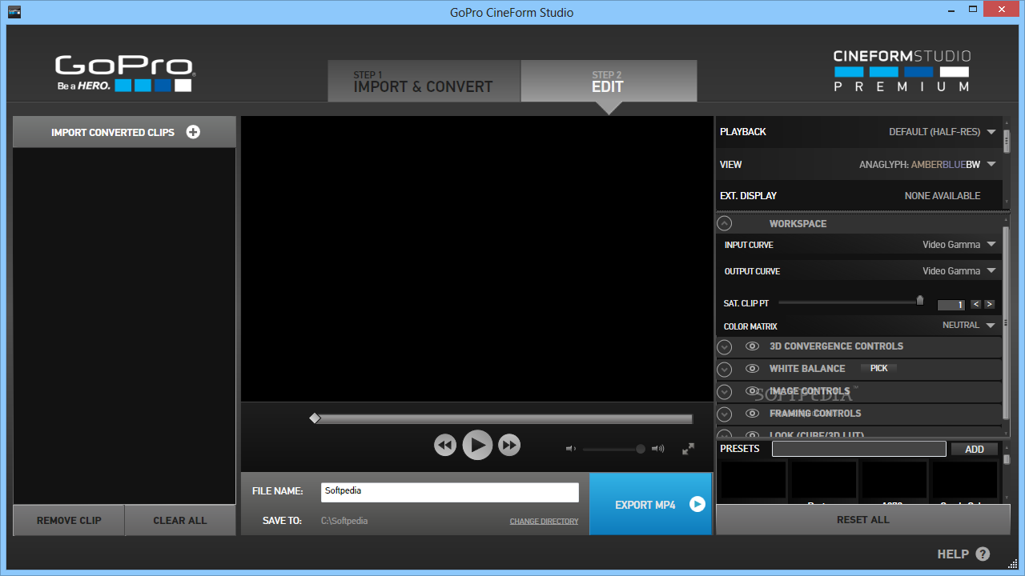This screenshot has height=576, width=1025.
Task: Expand the 3D Convergence Controls section
Action: tap(724, 346)
